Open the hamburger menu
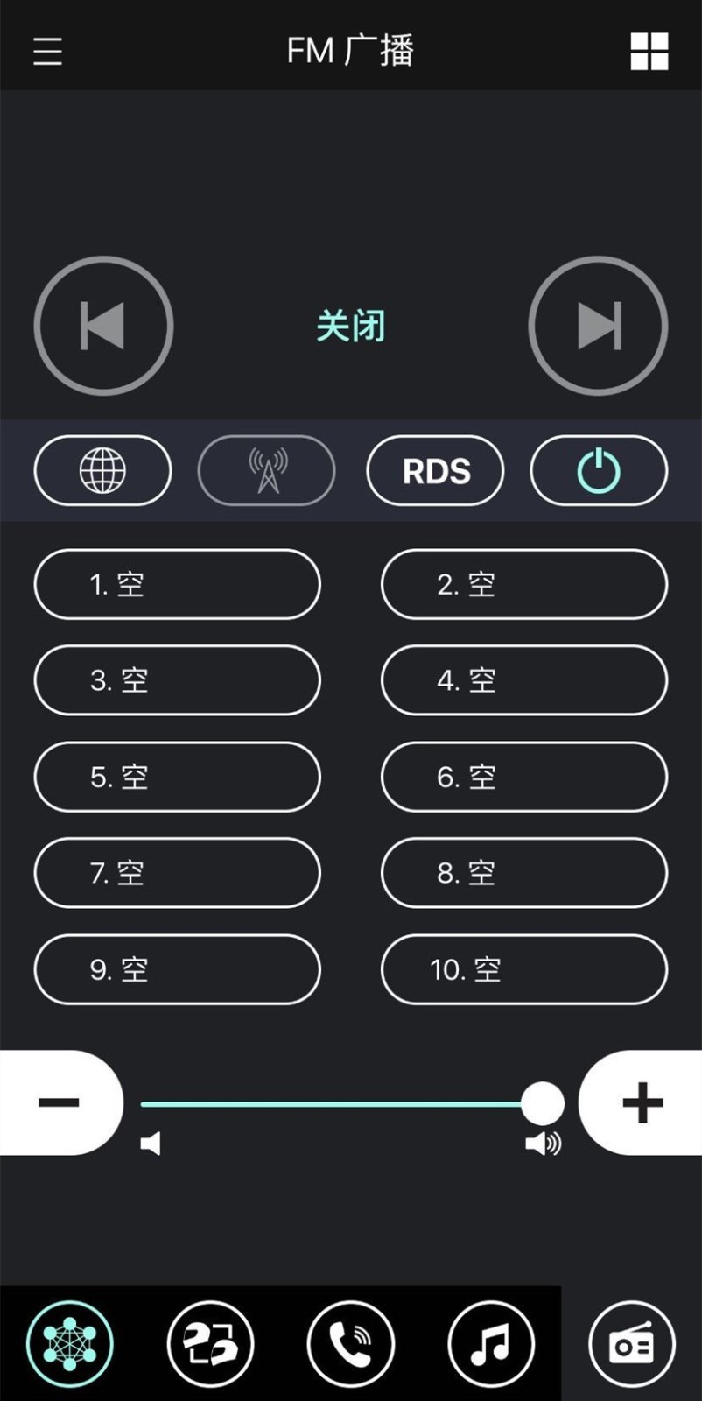The height and width of the screenshot is (1401, 702). coord(47,51)
